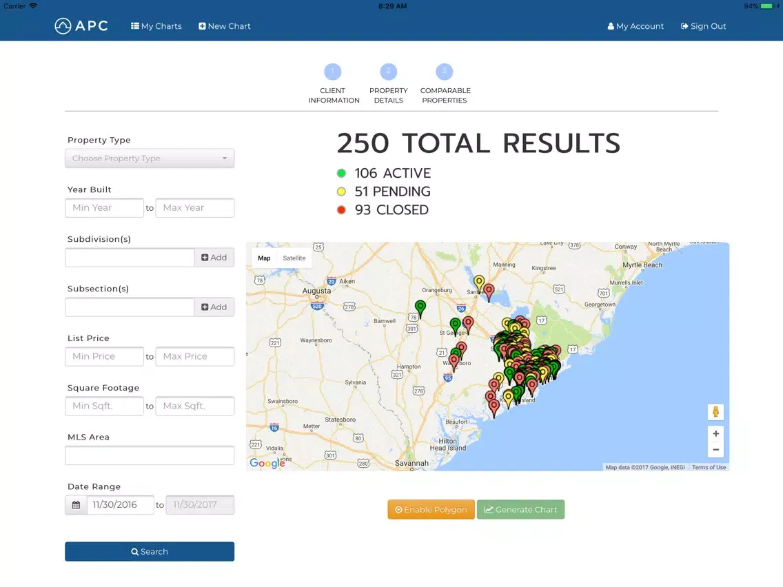The height and width of the screenshot is (587, 783).
Task: Add the entered Subdivision
Action: [x=214, y=258]
